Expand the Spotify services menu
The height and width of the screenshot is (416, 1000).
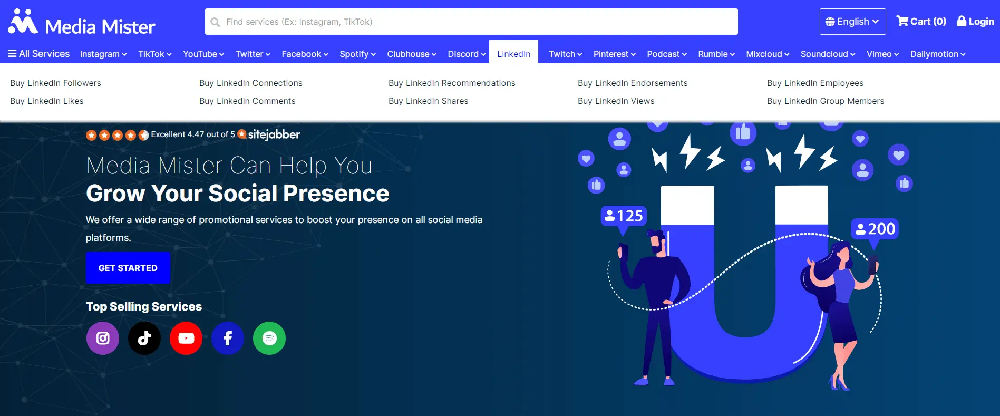tap(358, 54)
